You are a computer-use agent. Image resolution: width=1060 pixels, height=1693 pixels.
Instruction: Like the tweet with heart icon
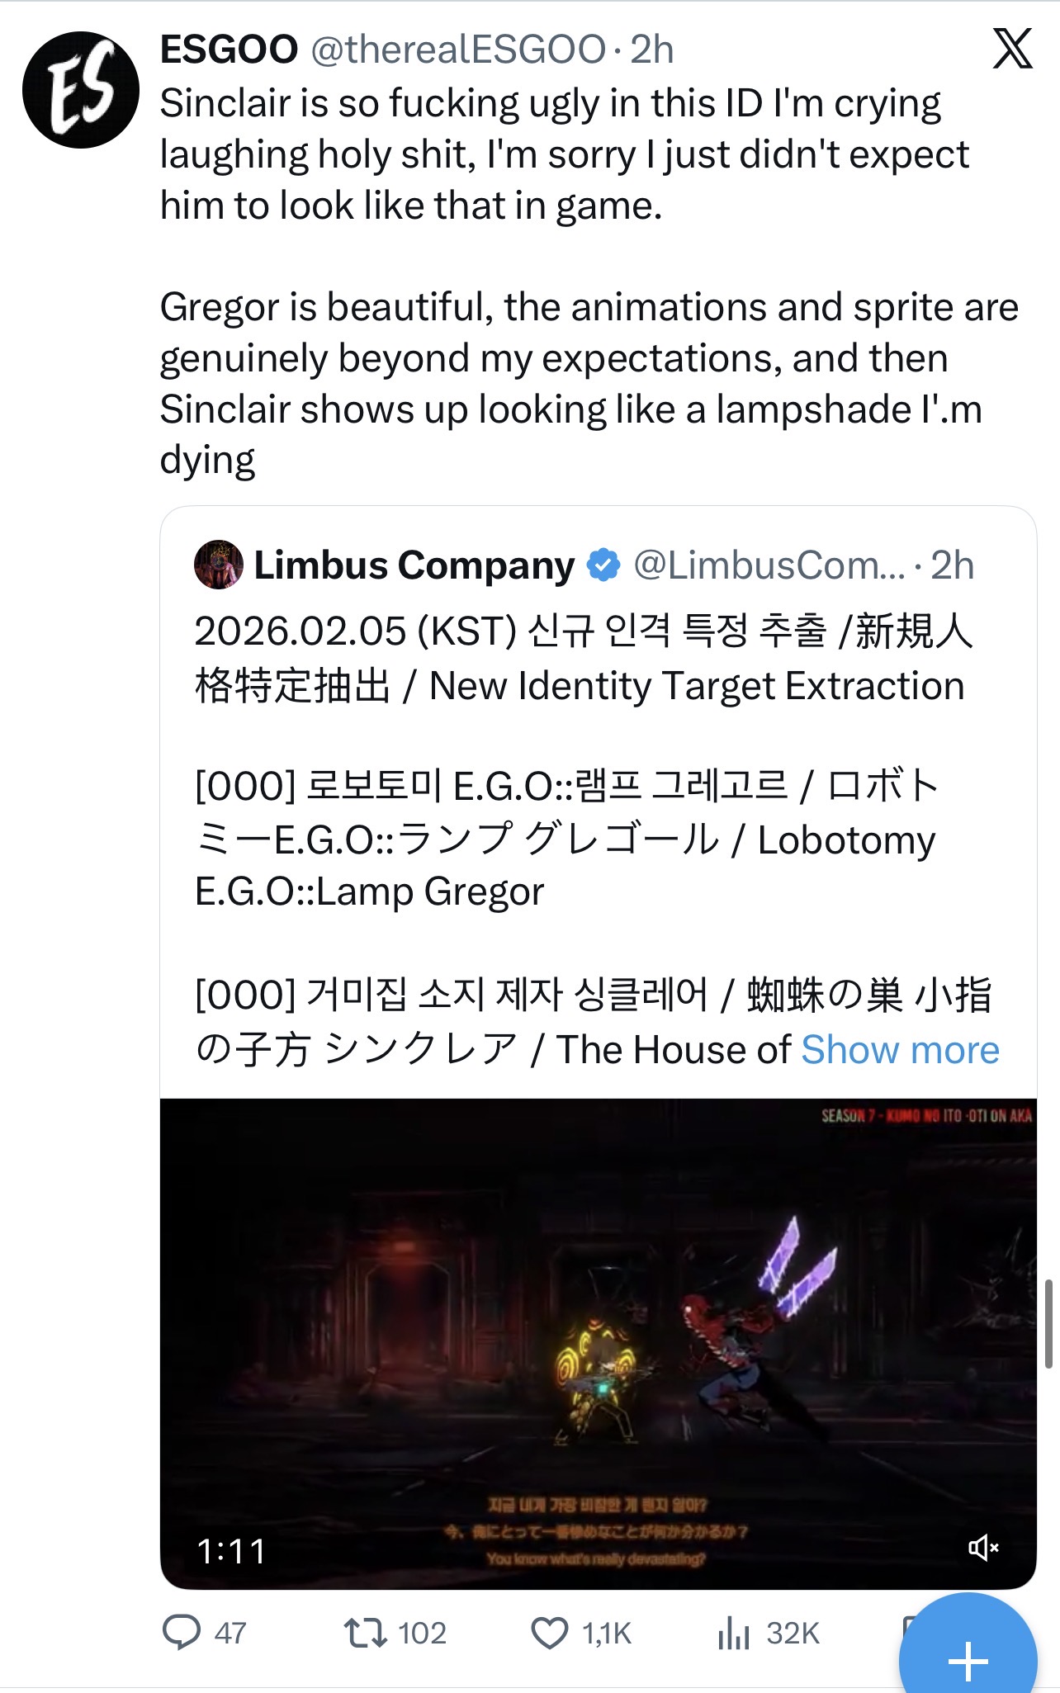(549, 1632)
